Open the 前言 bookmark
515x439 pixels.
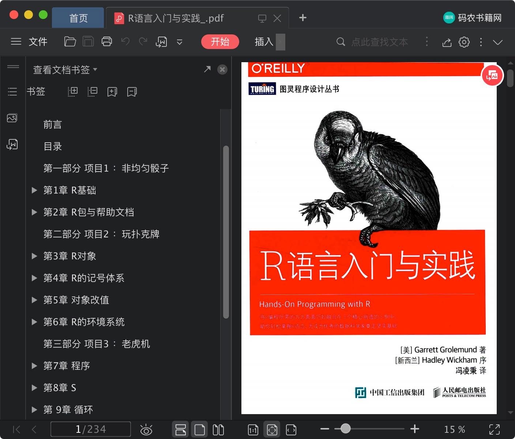53,125
